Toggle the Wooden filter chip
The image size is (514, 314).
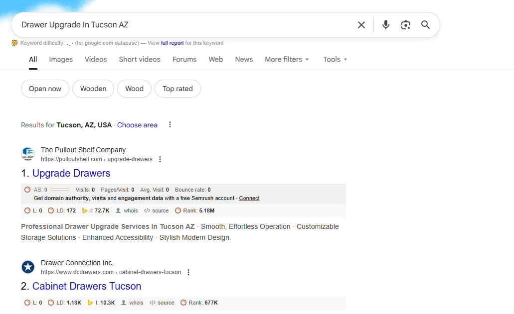(x=93, y=89)
